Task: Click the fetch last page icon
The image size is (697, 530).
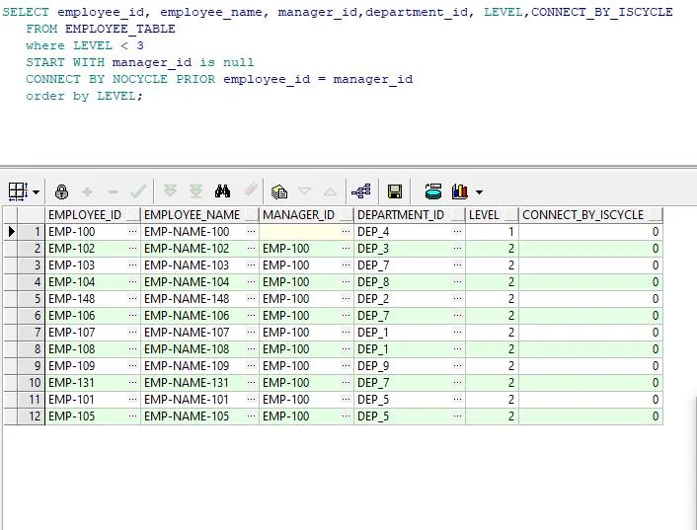Action: click(195, 190)
